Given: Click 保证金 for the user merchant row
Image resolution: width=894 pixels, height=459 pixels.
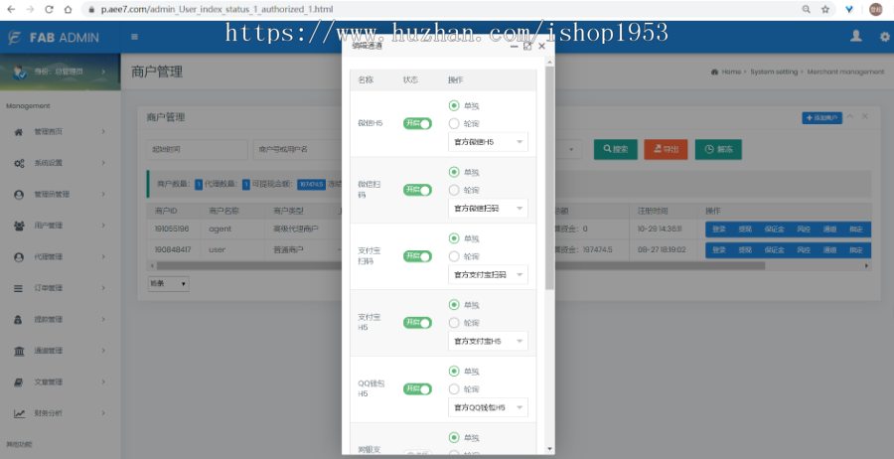Looking at the screenshot, I should [774, 249].
